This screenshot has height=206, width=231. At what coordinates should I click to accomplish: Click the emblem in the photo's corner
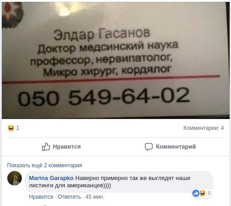pyautogui.click(x=13, y=15)
